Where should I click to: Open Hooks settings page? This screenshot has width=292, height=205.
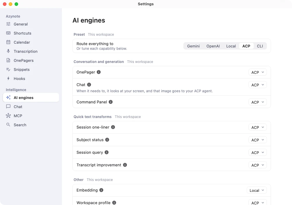click(31, 78)
